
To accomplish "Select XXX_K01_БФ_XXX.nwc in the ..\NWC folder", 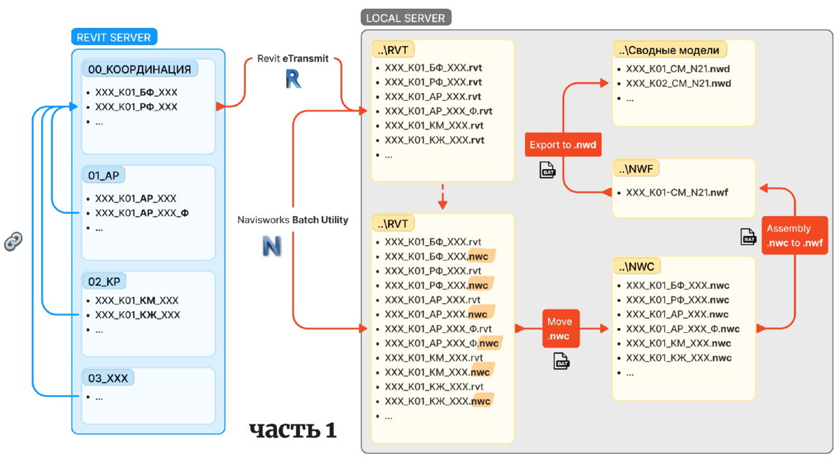I will (x=677, y=285).
